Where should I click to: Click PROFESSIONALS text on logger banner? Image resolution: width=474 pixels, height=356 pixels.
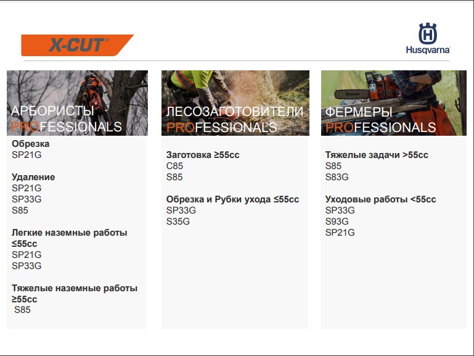point(221,127)
